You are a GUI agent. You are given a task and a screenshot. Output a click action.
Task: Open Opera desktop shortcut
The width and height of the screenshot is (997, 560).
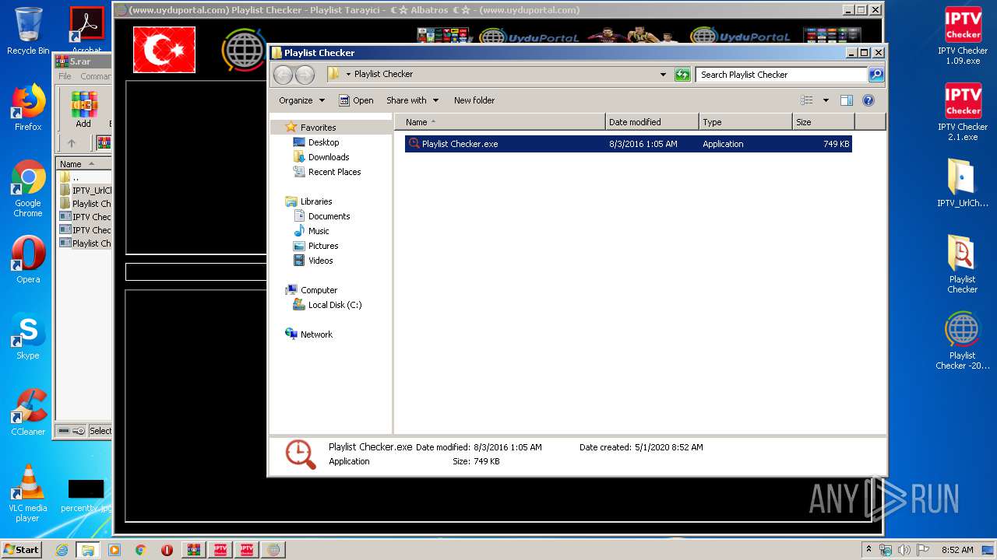tap(28, 260)
